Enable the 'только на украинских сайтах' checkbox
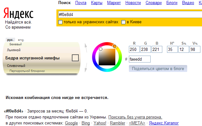Screen dimensions: 202x126 click(x=61, y=22)
